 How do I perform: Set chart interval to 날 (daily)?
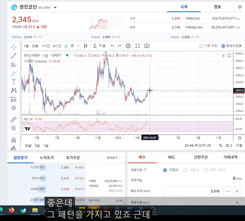66,46
